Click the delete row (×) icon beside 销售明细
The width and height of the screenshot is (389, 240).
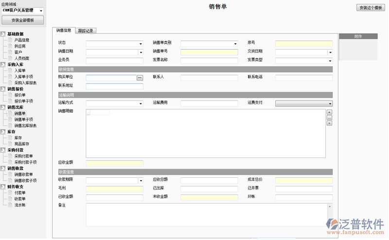329,123
